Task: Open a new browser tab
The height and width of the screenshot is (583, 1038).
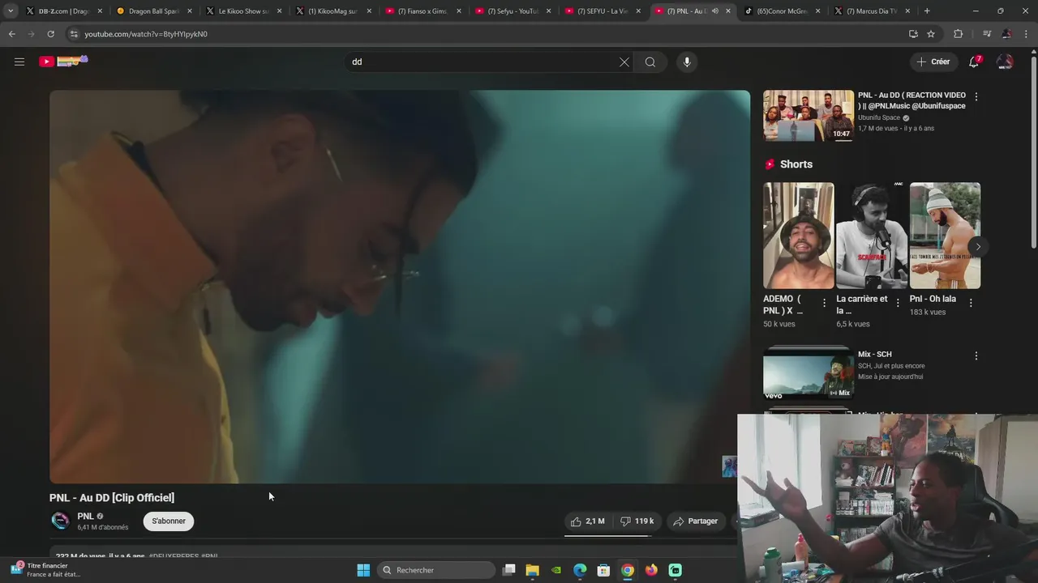Action: (x=927, y=11)
